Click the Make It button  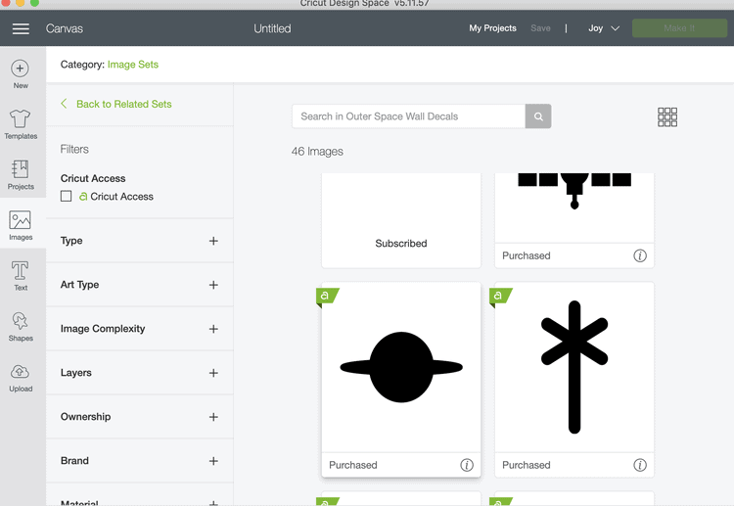pyautogui.click(x=679, y=28)
